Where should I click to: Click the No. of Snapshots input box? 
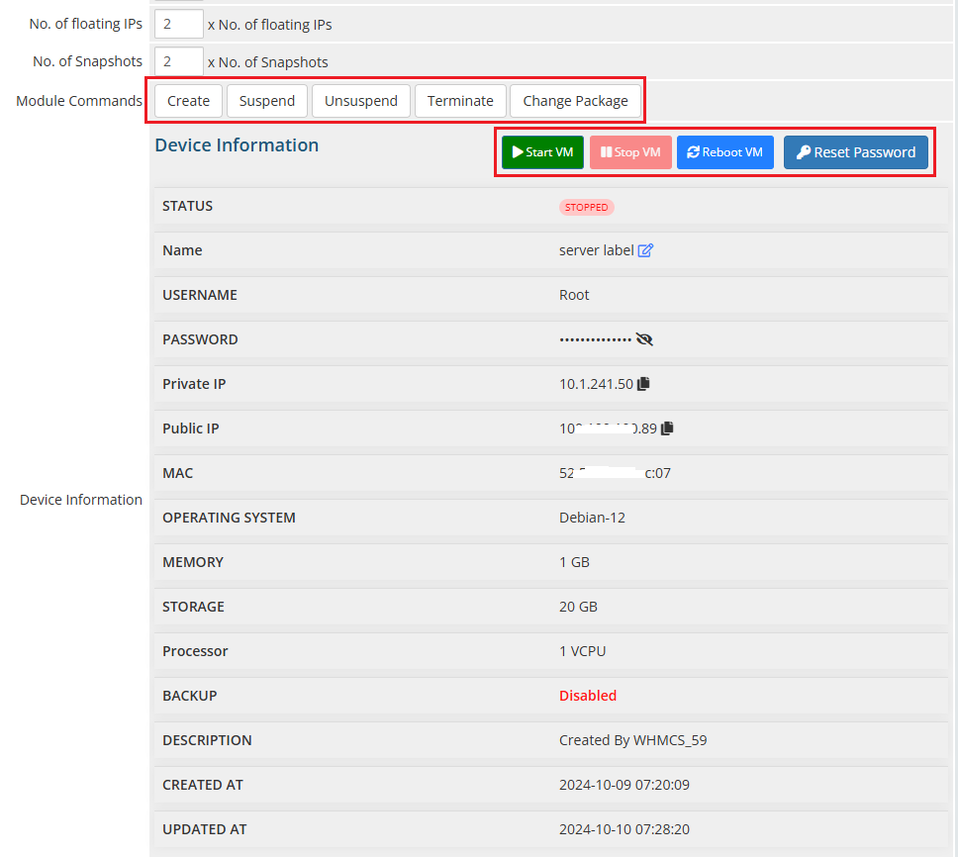pyautogui.click(x=179, y=61)
